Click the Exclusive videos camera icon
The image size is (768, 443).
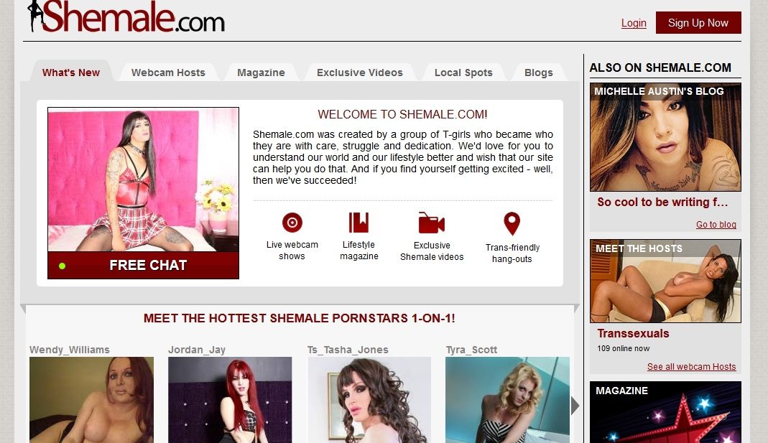pyautogui.click(x=431, y=223)
